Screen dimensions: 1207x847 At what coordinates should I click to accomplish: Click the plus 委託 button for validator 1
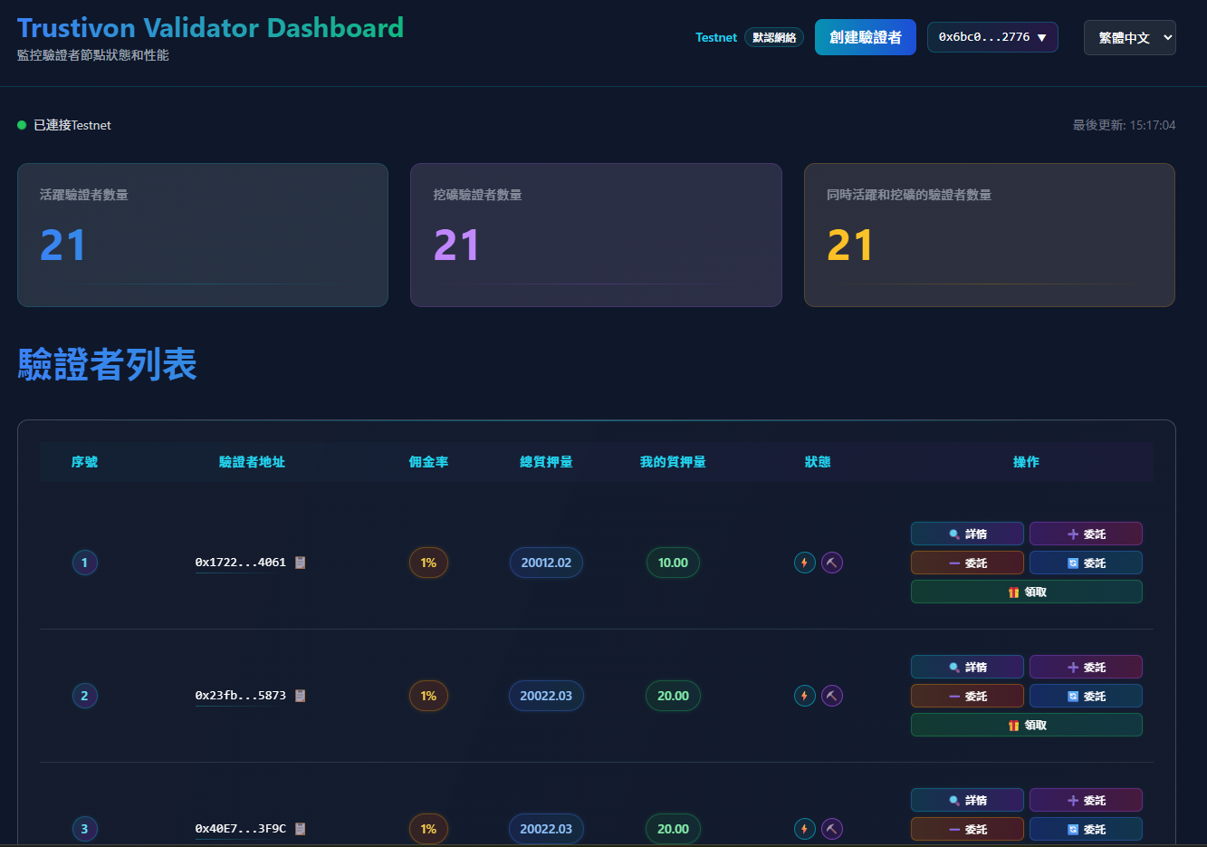1086,534
